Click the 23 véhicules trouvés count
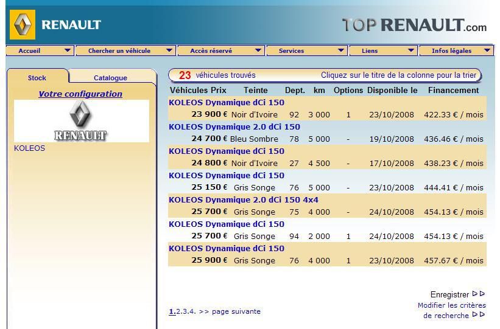The width and height of the screenshot is (500, 329). (x=217, y=75)
